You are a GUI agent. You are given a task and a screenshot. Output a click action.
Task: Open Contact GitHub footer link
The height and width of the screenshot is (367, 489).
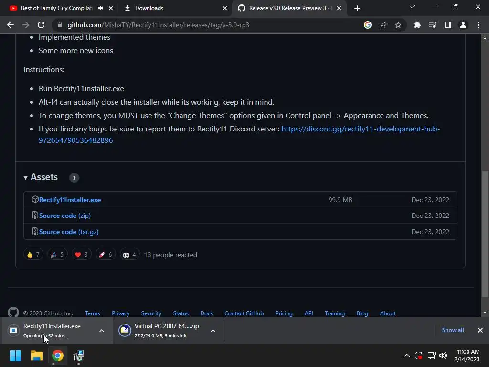[x=244, y=313]
